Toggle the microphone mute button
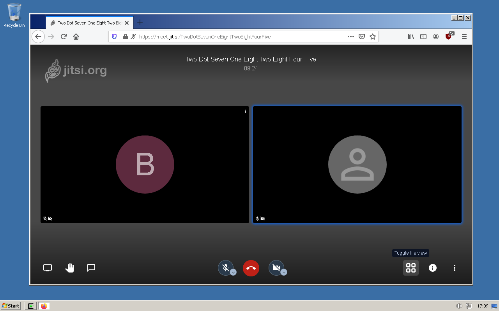 [x=225, y=268]
